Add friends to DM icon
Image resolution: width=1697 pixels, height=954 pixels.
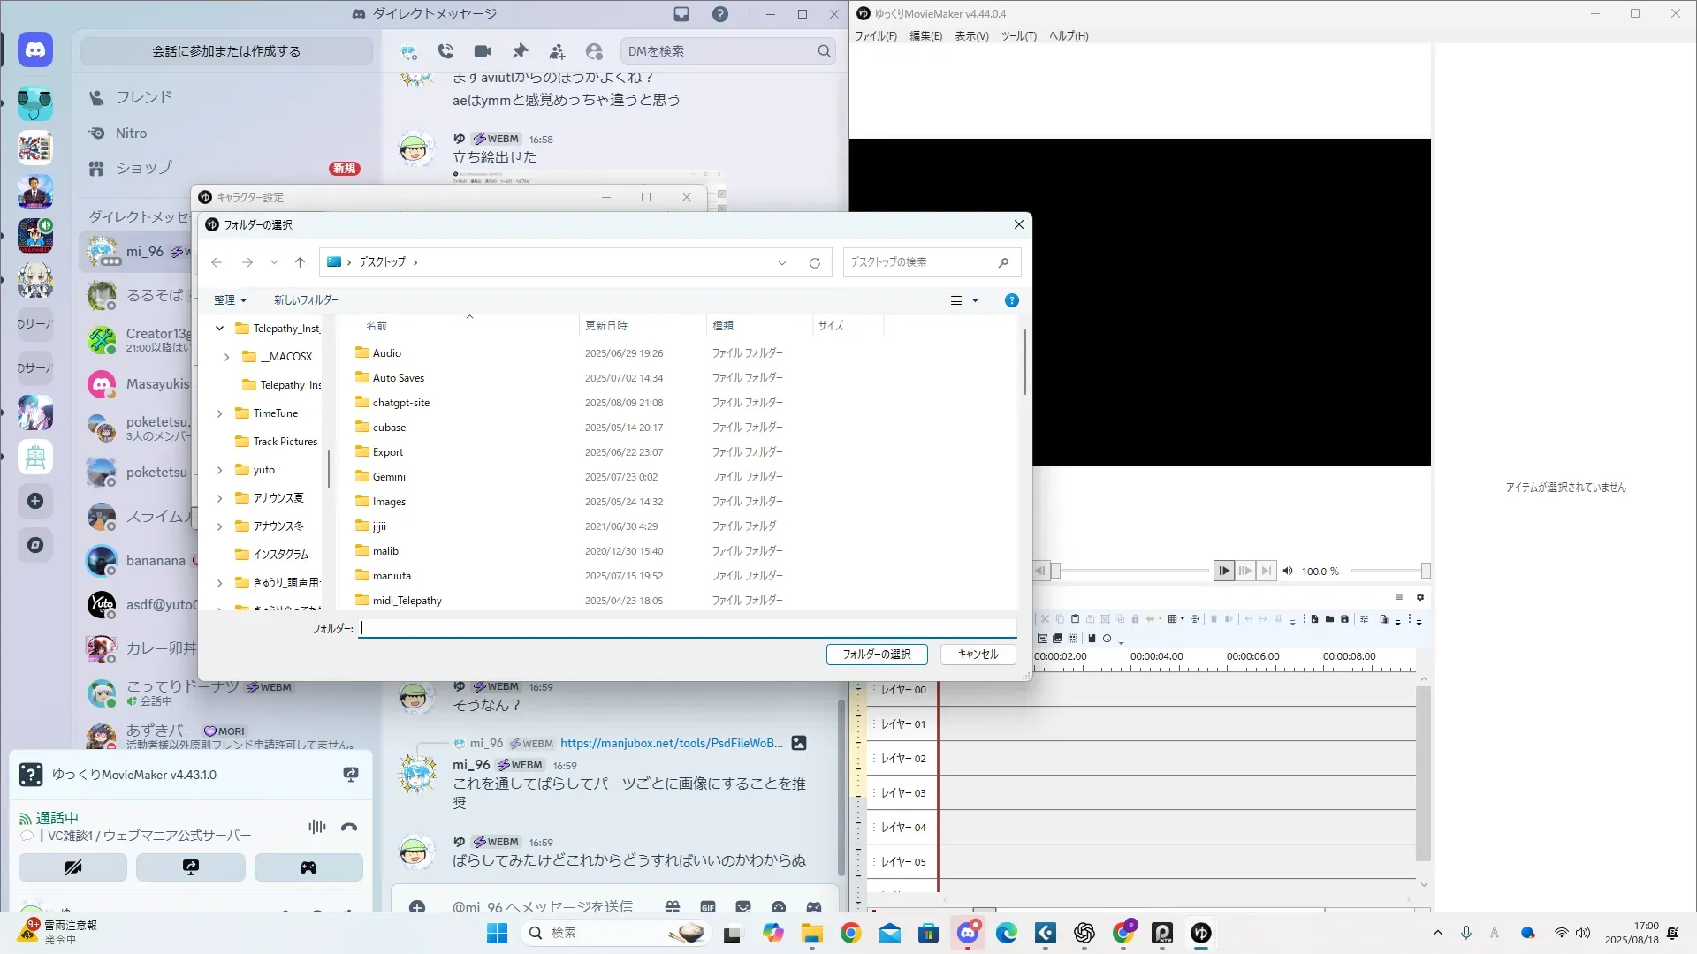pos(557,51)
